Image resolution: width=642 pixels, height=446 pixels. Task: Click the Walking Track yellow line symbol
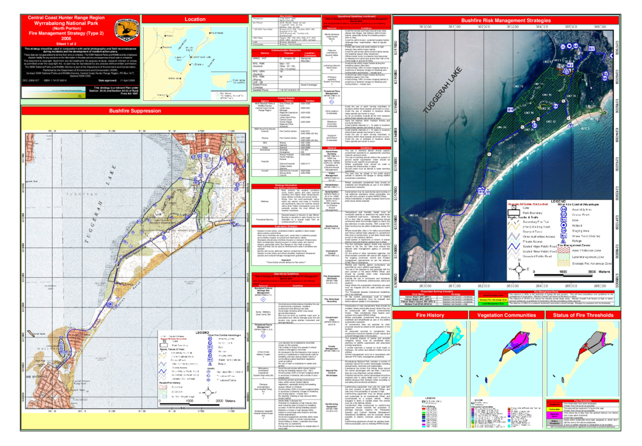coord(514,226)
